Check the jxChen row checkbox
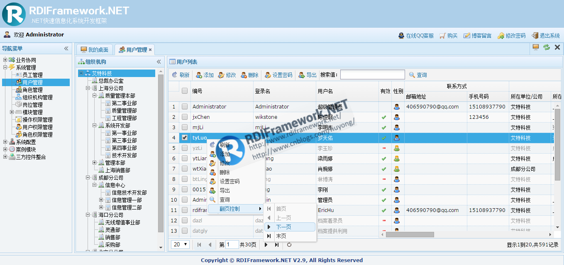 point(185,117)
